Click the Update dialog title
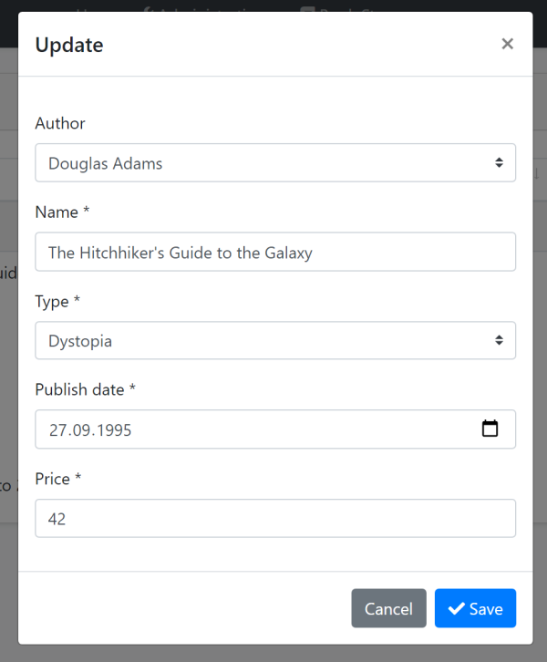Image resolution: width=547 pixels, height=662 pixels. coord(69,45)
